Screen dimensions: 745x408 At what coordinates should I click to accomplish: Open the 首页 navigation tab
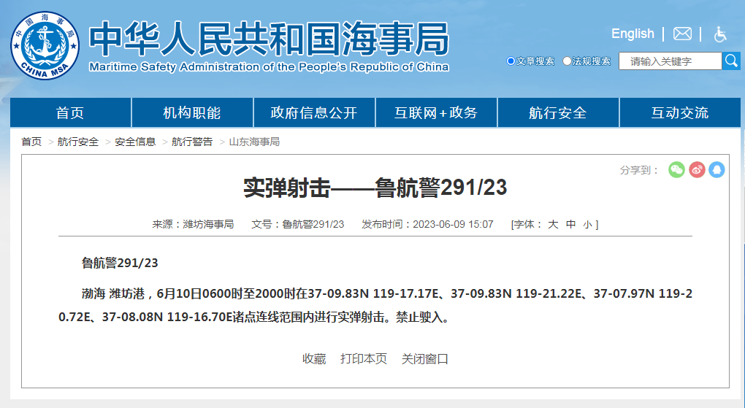(x=70, y=112)
